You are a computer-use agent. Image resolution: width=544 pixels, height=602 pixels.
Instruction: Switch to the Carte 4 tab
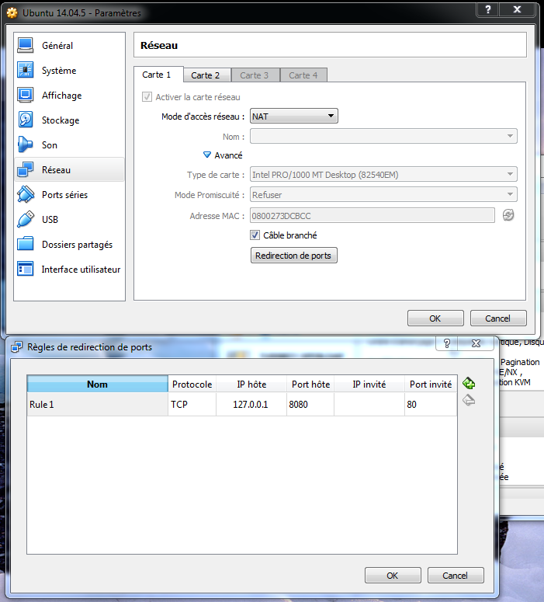(x=303, y=75)
